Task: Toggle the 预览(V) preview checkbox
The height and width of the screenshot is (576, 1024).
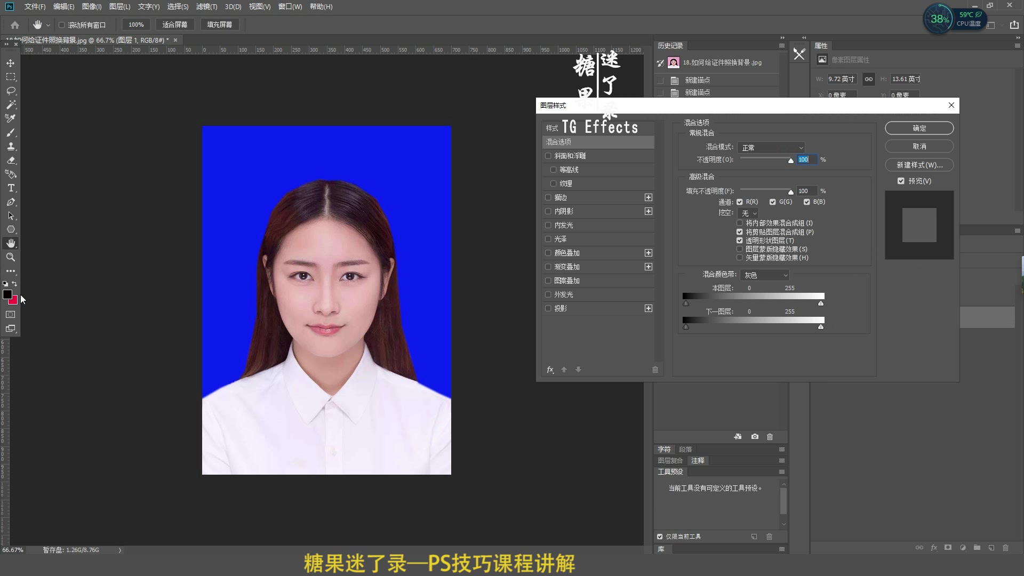Action: (901, 181)
